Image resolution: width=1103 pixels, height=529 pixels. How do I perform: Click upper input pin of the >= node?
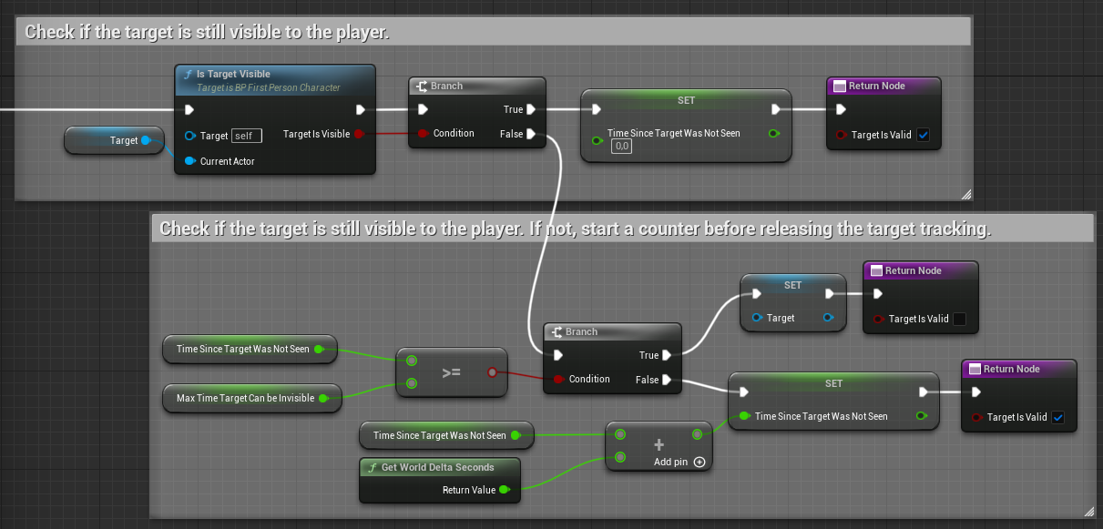coord(412,360)
